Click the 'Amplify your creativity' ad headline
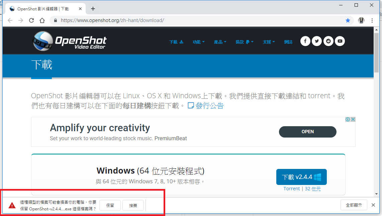The width and height of the screenshot is (382, 216). tap(100, 128)
